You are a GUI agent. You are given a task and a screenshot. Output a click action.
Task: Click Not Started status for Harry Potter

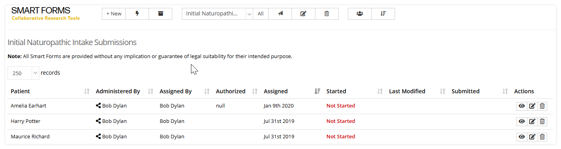(x=341, y=121)
